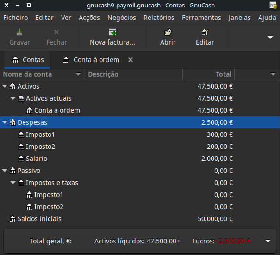
Task: Expand the summary bar options dropdown
Action: tap(268, 241)
